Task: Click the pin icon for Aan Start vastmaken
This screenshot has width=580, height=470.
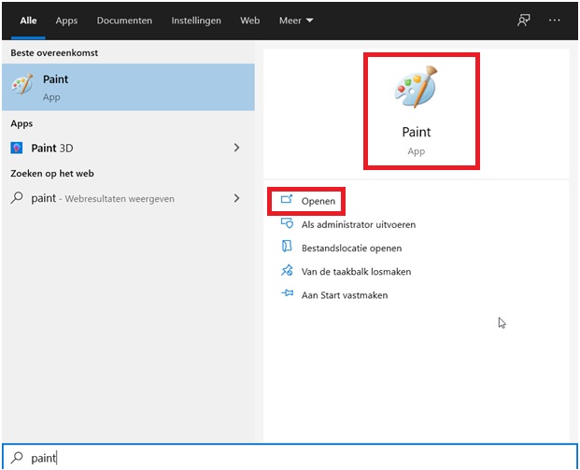Action: point(287,294)
